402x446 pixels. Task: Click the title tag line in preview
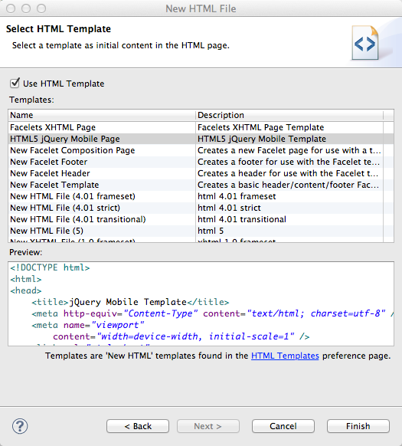tap(130, 302)
